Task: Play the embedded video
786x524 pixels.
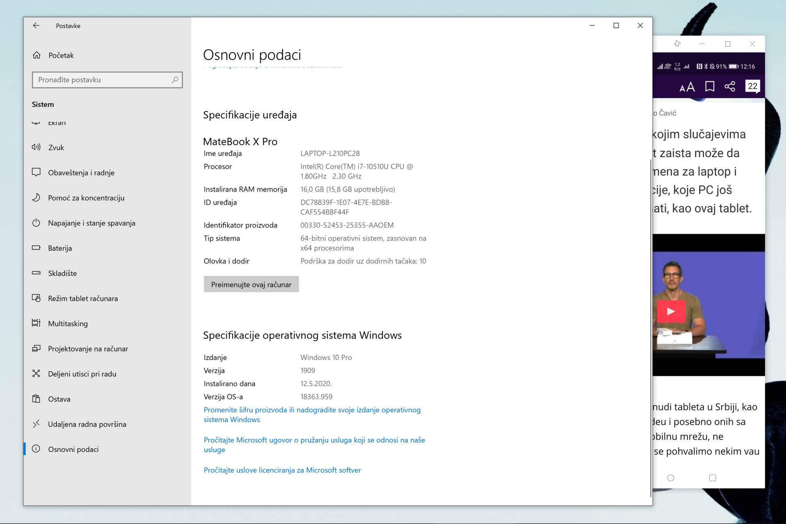Action: point(671,312)
